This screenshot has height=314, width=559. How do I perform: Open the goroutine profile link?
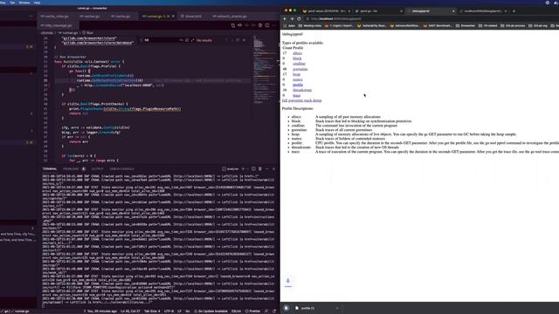pyautogui.click(x=300, y=69)
